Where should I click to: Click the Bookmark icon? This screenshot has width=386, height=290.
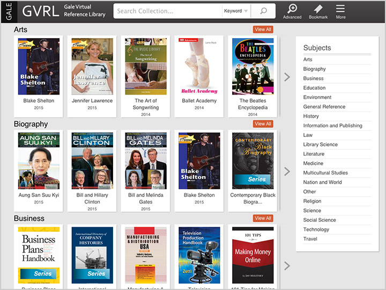(x=318, y=11)
